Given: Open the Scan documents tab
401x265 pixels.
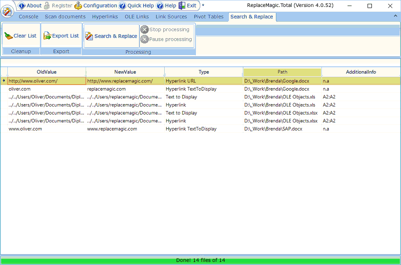Looking at the screenshot, I should click(x=65, y=16).
